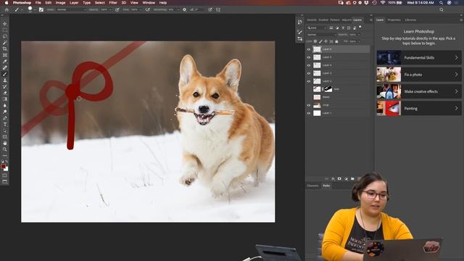Image resolution: width=464 pixels, height=261 pixels.
Task: Open the layer filter Kind dropdown
Action: pyautogui.click(x=317, y=28)
